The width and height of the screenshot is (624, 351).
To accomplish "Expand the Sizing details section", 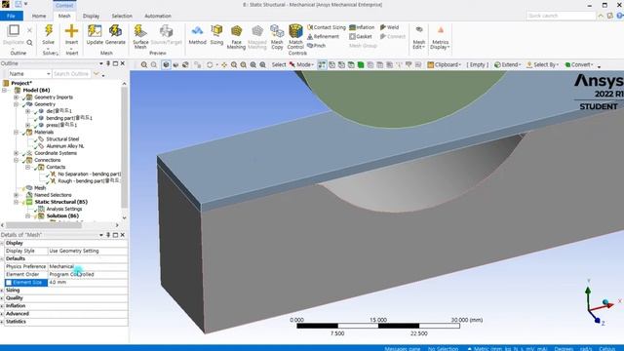I will pos(2,291).
